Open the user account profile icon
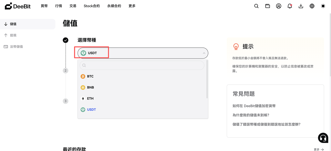 (x=279, y=6)
